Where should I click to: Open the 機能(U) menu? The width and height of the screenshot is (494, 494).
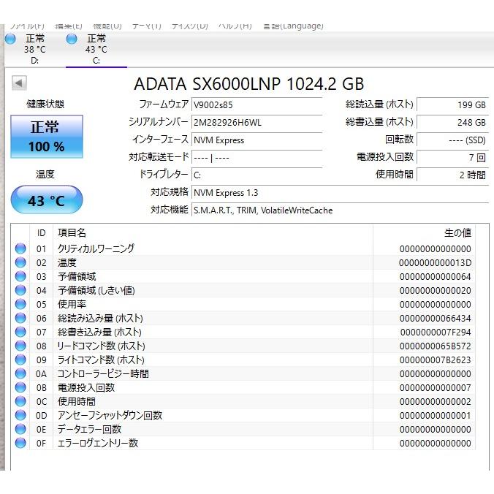[x=107, y=26]
